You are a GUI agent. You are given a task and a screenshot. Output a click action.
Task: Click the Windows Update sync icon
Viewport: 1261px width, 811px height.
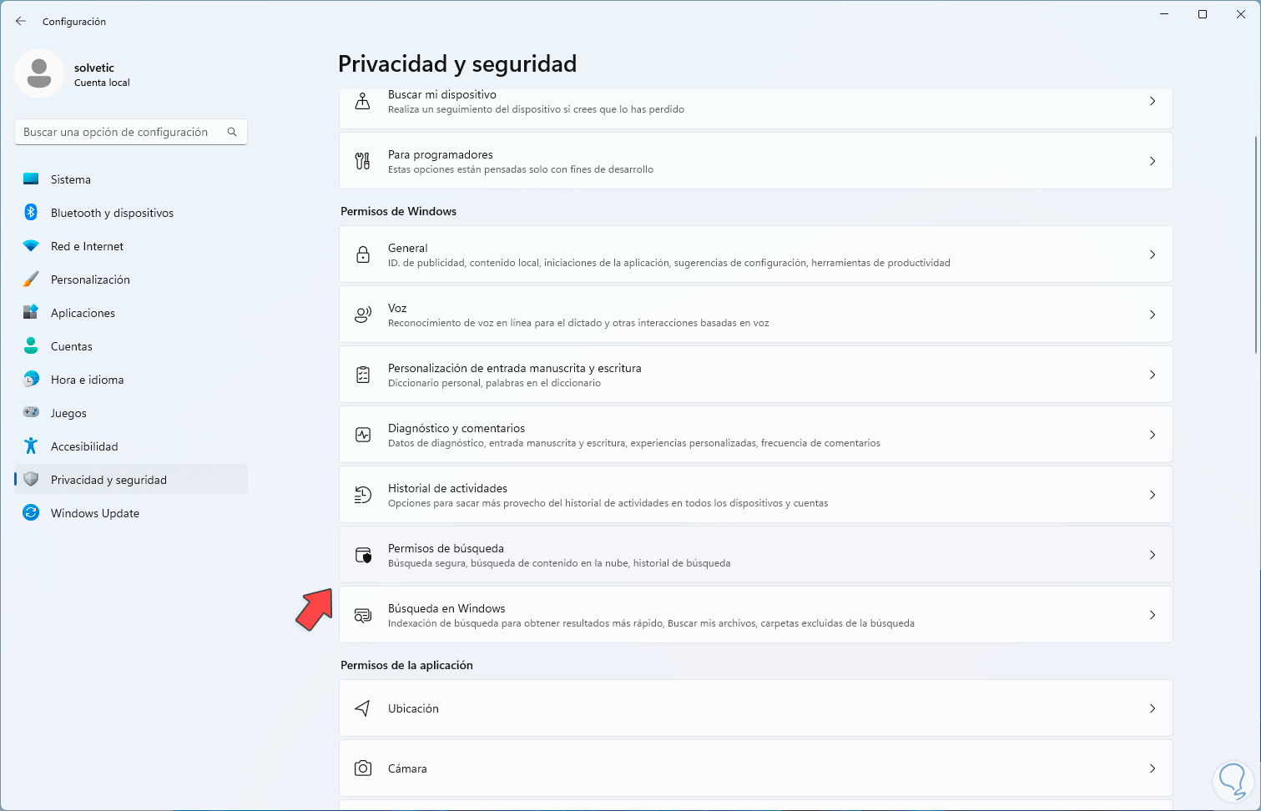coord(31,513)
